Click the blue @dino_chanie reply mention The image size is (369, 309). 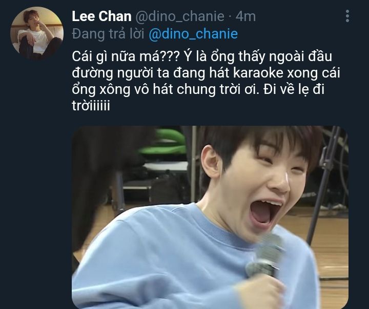tap(193, 34)
